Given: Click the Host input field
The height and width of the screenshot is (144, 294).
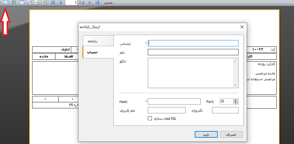Looking at the screenshot, I should [174, 101].
